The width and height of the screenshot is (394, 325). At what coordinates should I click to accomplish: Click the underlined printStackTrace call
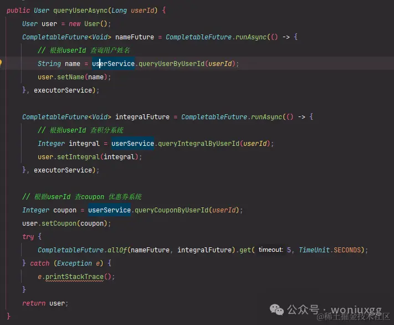pyautogui.click(x=74, y=277)
